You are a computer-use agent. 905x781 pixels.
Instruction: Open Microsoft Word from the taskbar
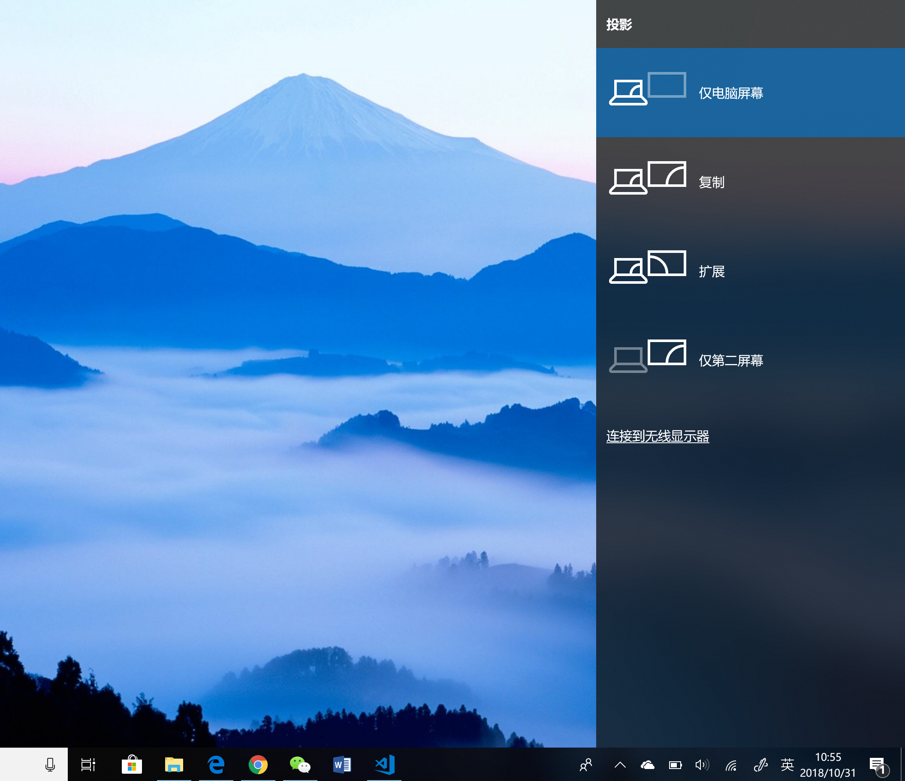tap(342, 764)
